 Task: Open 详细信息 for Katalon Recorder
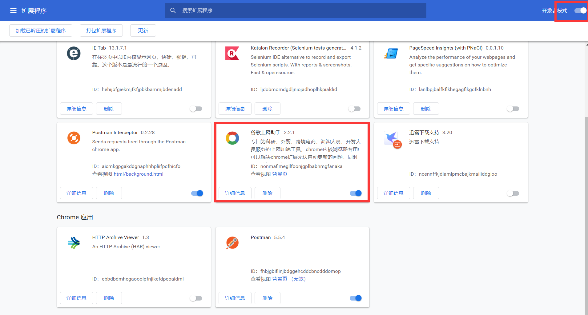click(x=235, y=109)
